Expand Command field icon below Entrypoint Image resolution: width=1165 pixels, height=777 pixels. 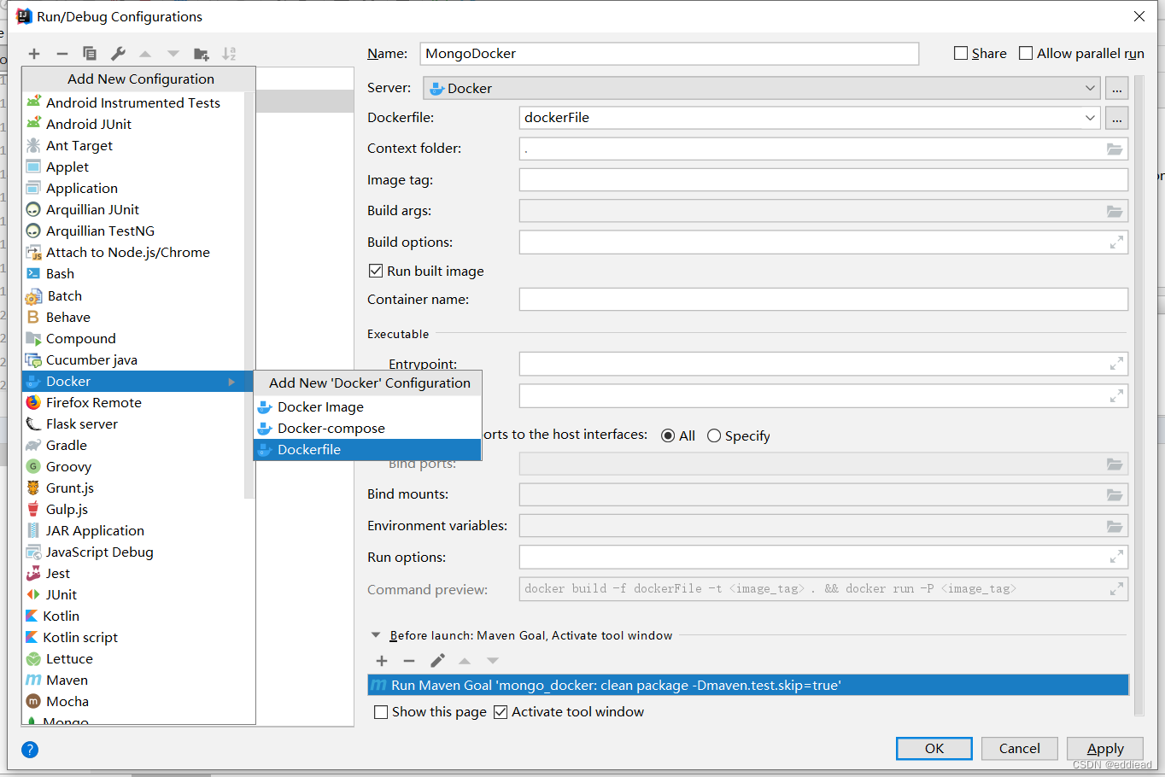coord(1116,396)
